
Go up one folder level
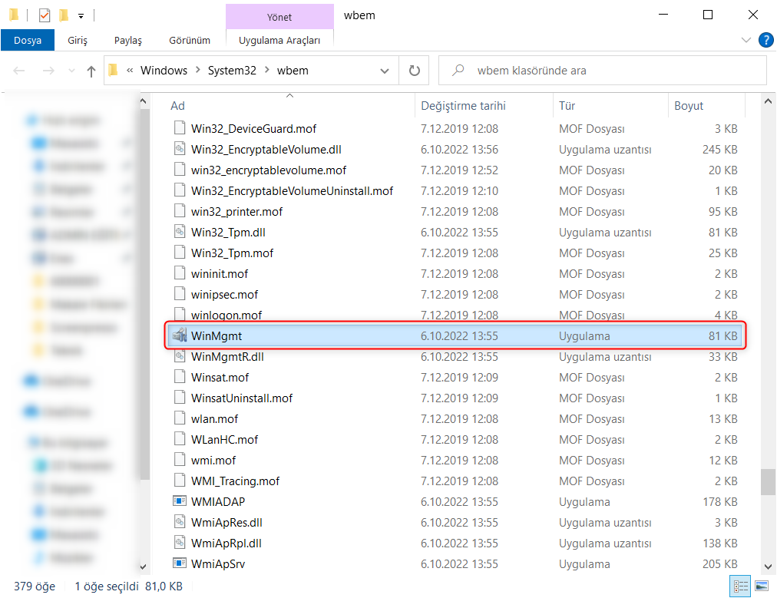(x=91, y=71)
